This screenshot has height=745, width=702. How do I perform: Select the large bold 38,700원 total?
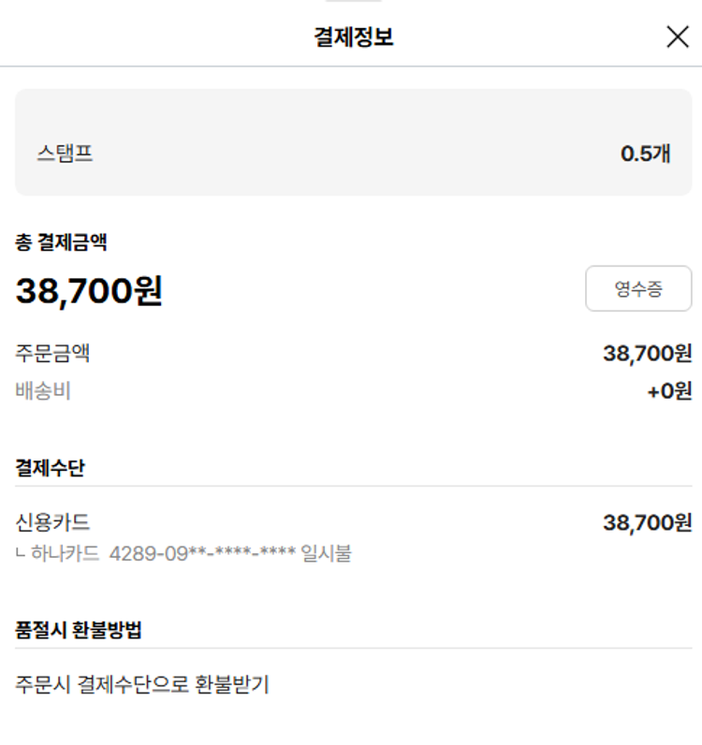(x=89, y=291)
